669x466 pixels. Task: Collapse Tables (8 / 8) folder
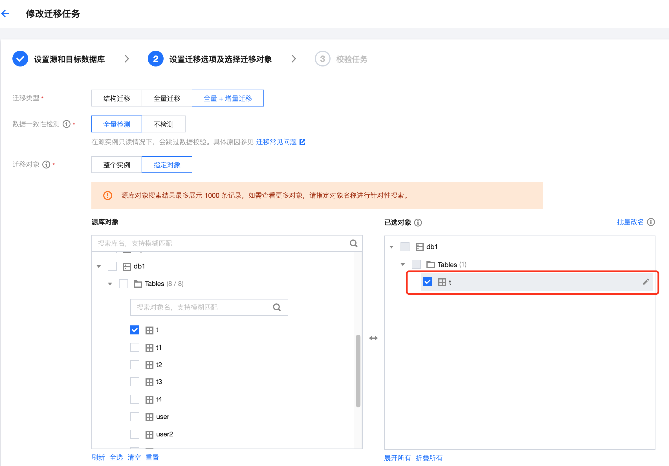110,284
